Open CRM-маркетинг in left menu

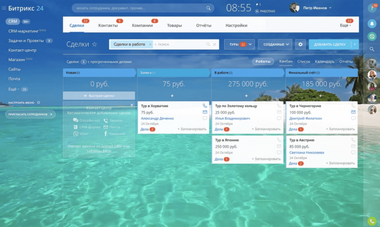coord(23,31)
